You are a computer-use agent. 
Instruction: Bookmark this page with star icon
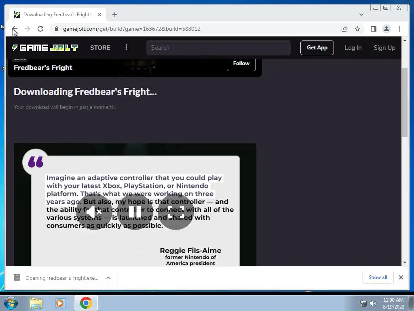[357, 29]
